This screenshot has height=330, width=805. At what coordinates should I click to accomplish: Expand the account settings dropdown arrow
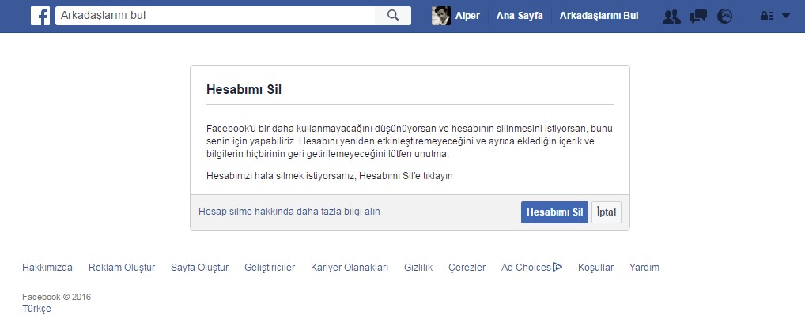(785, 16)
